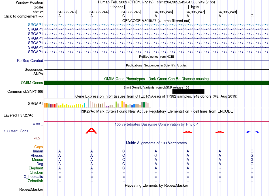Screen dimensions: 269x196
Task: Click '100 vertebrates Basewise Conservation by PhyloP' title
Action: (156, 124)
